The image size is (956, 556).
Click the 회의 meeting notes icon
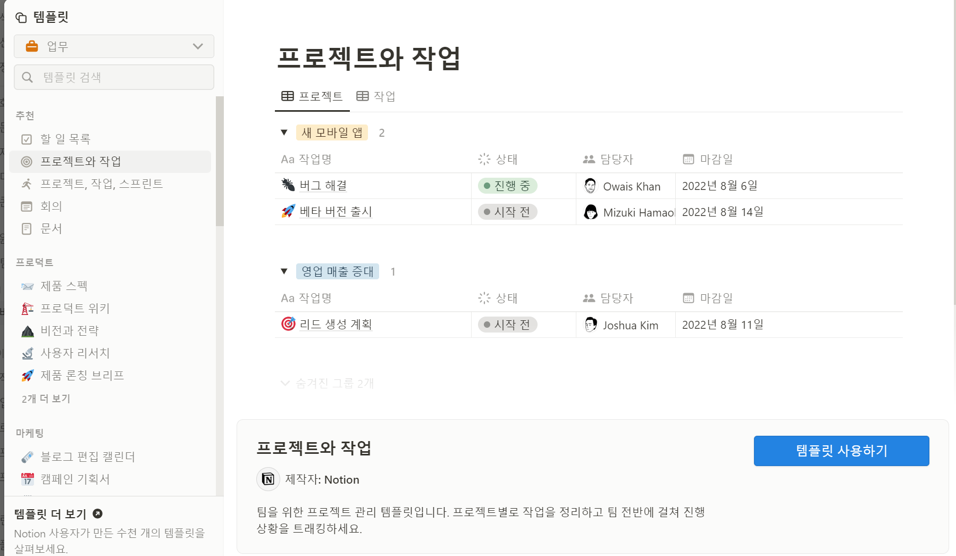pos(27,206)
